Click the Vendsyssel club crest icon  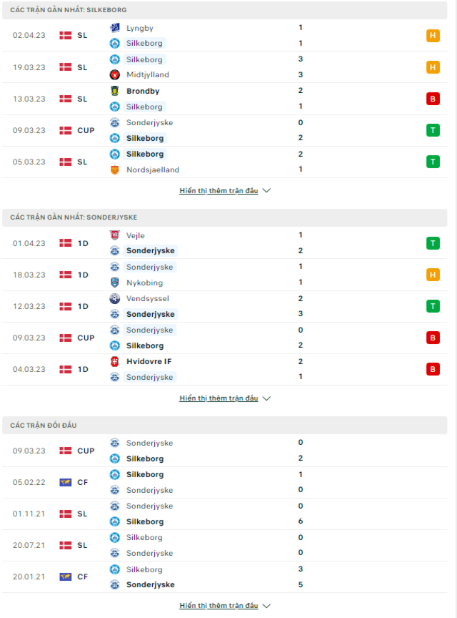point(114,299)
